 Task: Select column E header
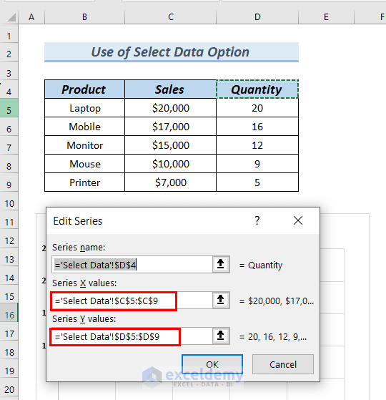tap(326, 17)
